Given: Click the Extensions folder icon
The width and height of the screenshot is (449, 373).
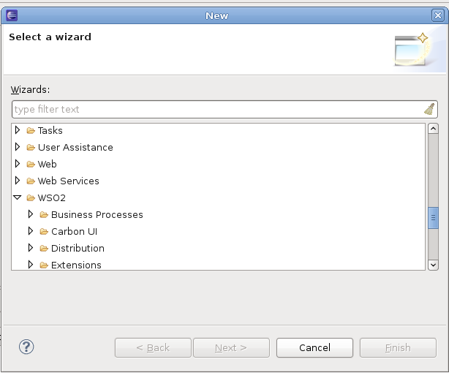Looking at the screenshot, I should pos(44,265).
